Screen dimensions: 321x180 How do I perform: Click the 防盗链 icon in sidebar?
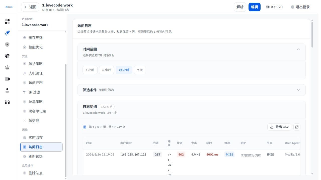(x=25, y=121)
